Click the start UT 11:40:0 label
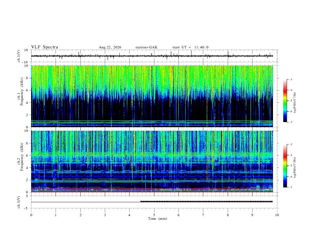Viewport: 312px width, 241px height. click(x=190, y=47)
